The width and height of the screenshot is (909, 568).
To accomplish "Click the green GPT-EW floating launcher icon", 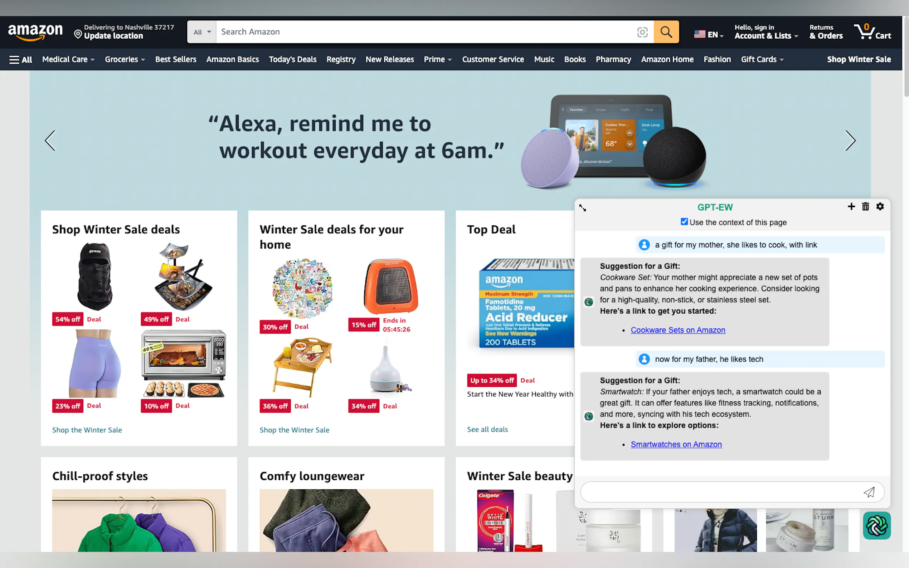I will (x=877, y=525).
